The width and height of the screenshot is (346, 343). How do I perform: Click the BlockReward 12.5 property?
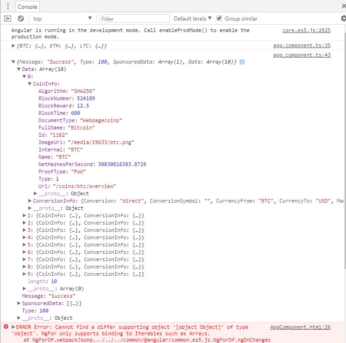(x=64, y=106)
